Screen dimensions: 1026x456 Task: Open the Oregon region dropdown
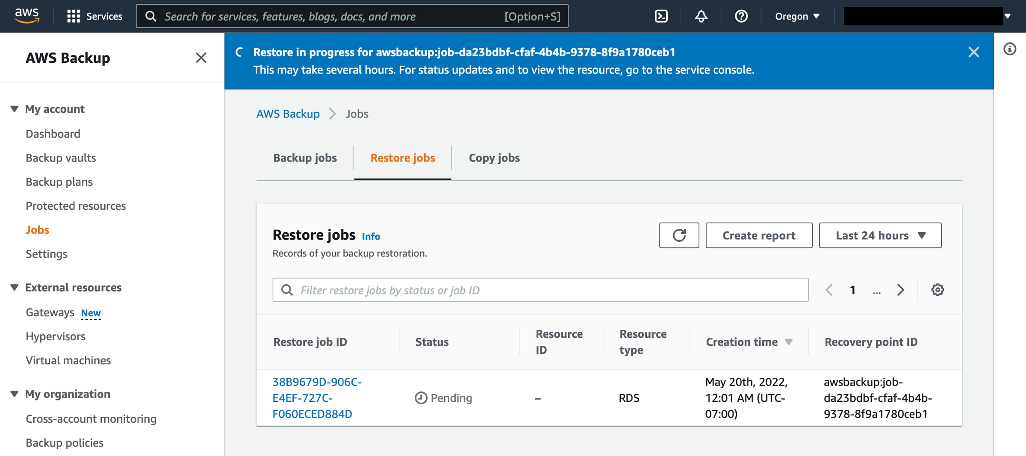(797, 16)
